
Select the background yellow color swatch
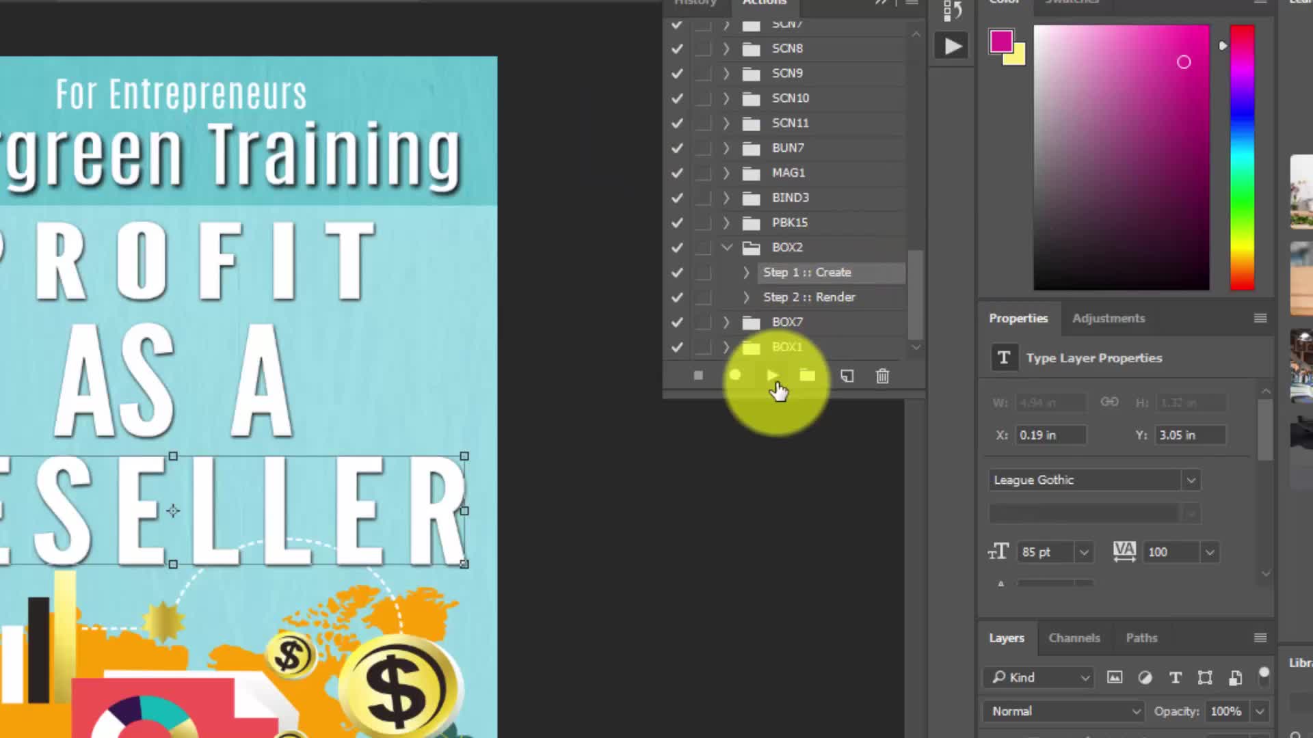tap(1018, 56)
